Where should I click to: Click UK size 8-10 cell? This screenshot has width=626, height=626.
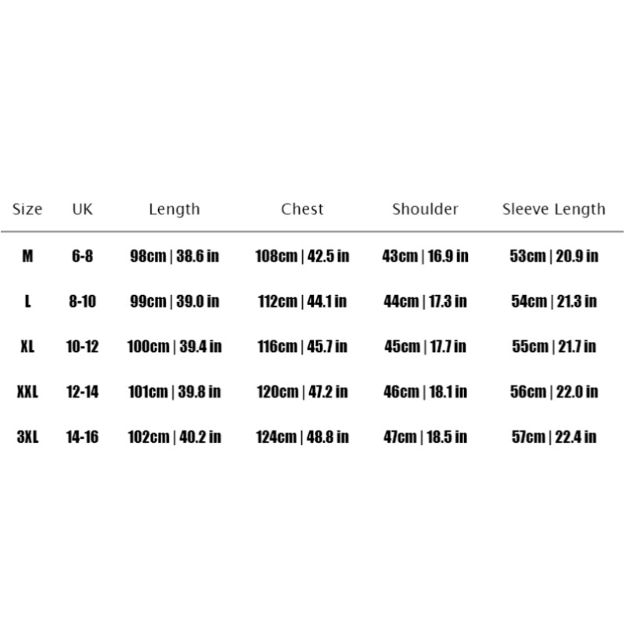pos(82,301)
